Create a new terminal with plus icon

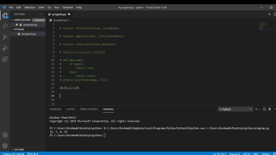[x=256, y=109]
